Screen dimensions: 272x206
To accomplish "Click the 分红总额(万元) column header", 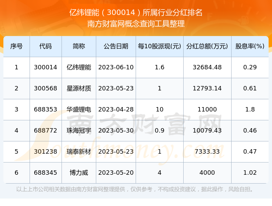I will point(207,46).
